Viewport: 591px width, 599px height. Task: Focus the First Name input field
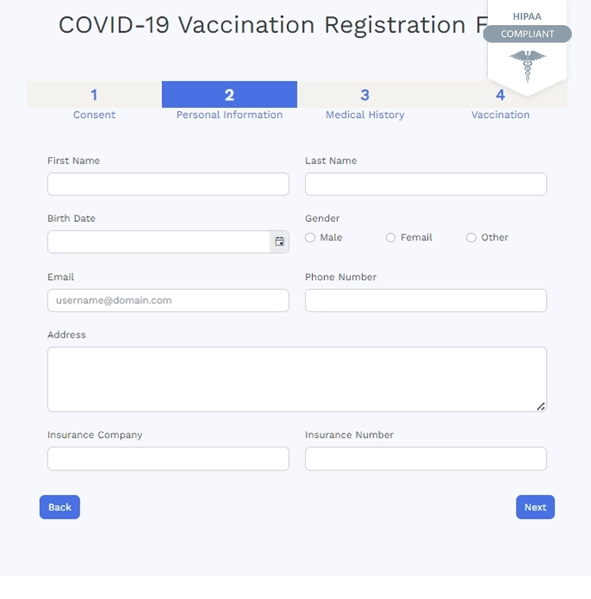point(168,184)
